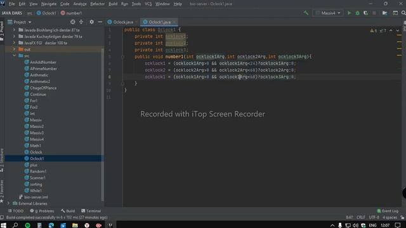Open Search Everywhere magnifier
The width and height of the screenshot is (406, 228).
coord(403,13)
